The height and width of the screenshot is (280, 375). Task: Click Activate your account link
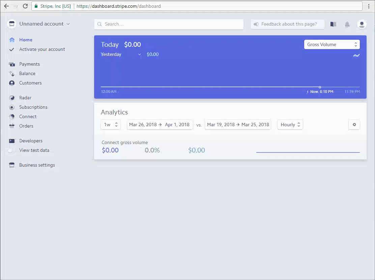tap(42, 49)
